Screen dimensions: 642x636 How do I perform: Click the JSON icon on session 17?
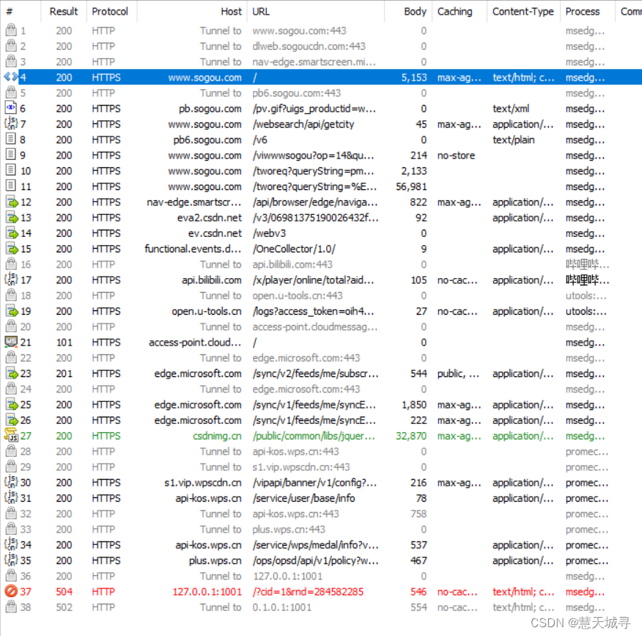click(x=11, y=279)
